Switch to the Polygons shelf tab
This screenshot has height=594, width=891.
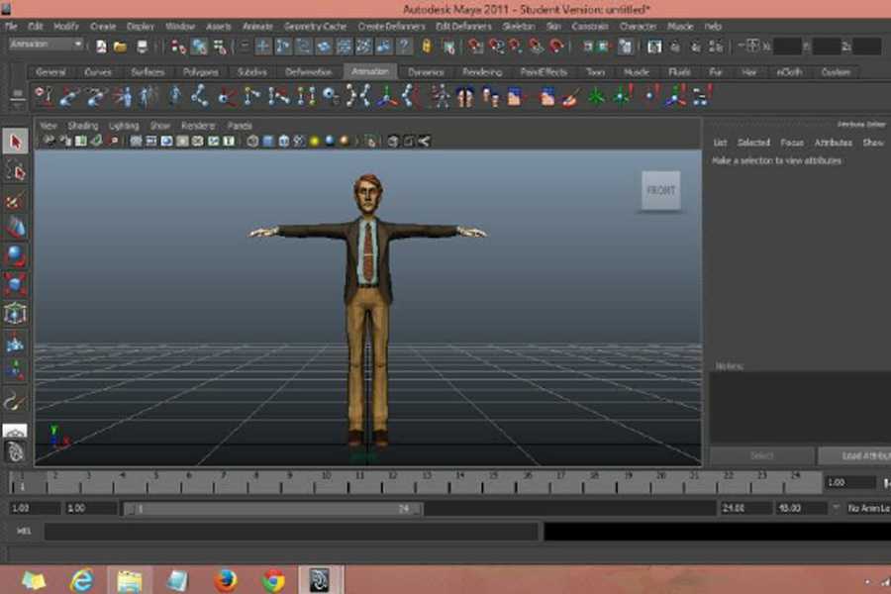(199, 72)
